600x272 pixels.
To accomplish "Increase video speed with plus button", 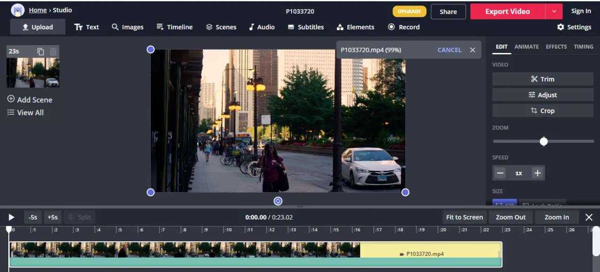I will tap(537, 173).
